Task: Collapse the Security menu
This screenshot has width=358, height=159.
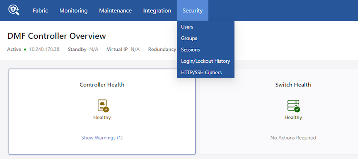Action: 193,10
